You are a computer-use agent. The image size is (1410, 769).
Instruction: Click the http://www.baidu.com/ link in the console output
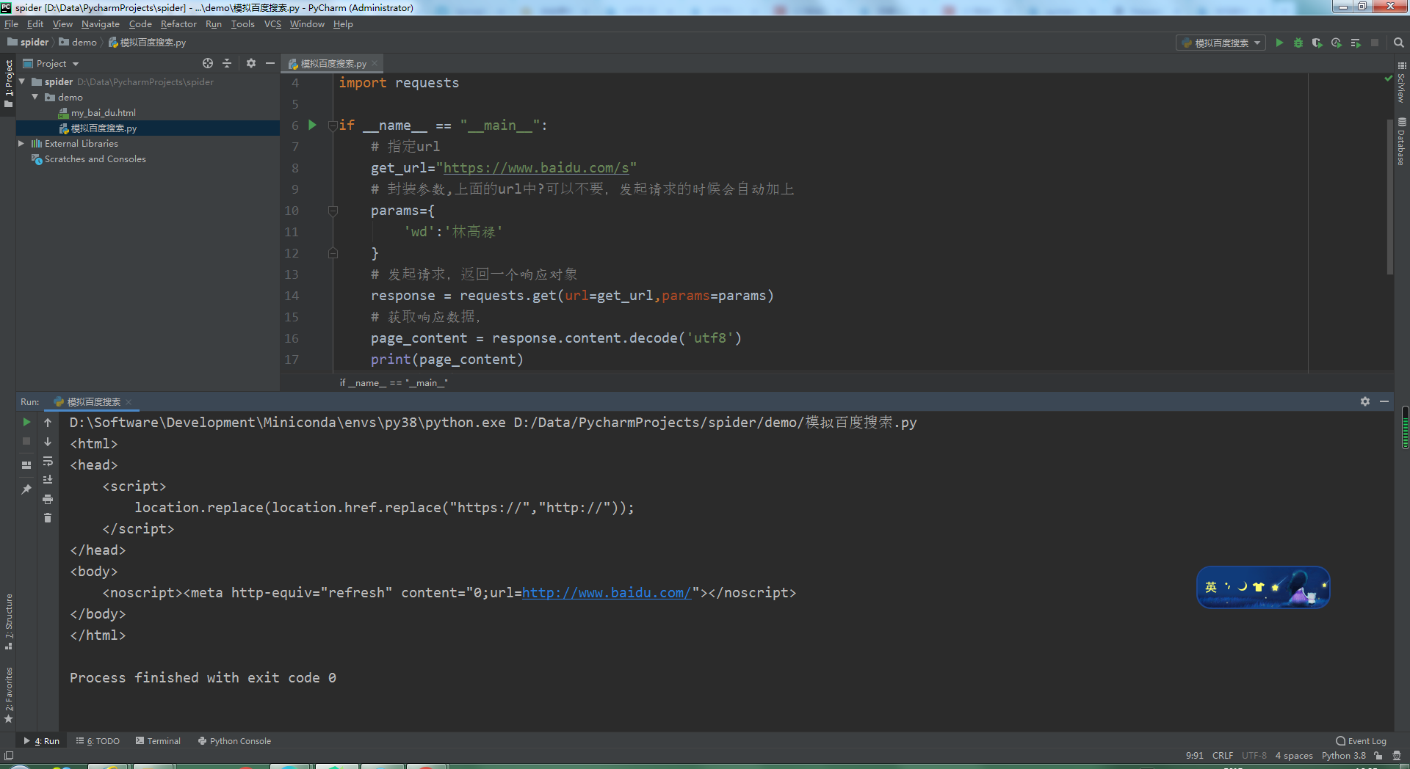607,593
